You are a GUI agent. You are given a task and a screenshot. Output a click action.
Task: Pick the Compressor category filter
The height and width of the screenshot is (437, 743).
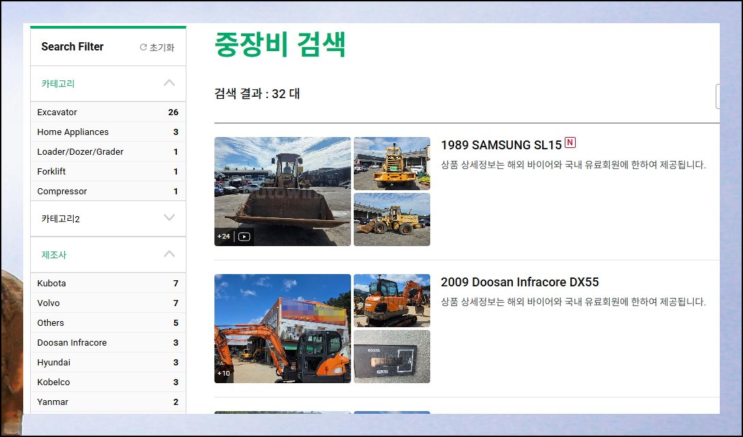(108, 192)
